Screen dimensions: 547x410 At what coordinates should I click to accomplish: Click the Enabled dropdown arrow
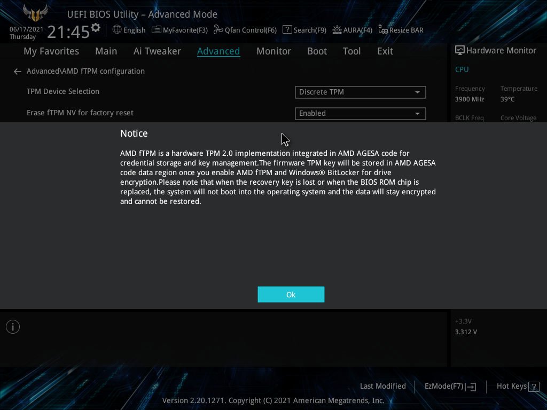[x=417, y=114]
